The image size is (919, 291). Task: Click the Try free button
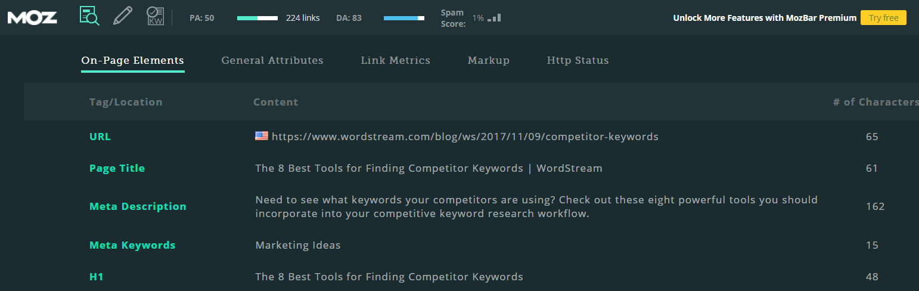click(x=883, y=18)
